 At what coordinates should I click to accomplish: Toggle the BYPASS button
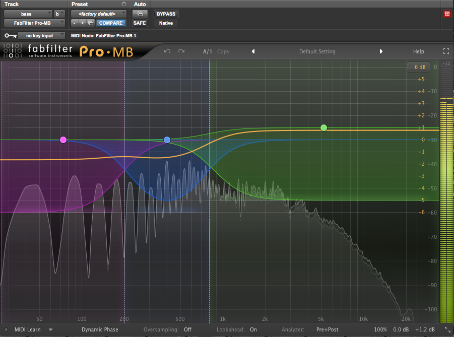tap(166, 14)
